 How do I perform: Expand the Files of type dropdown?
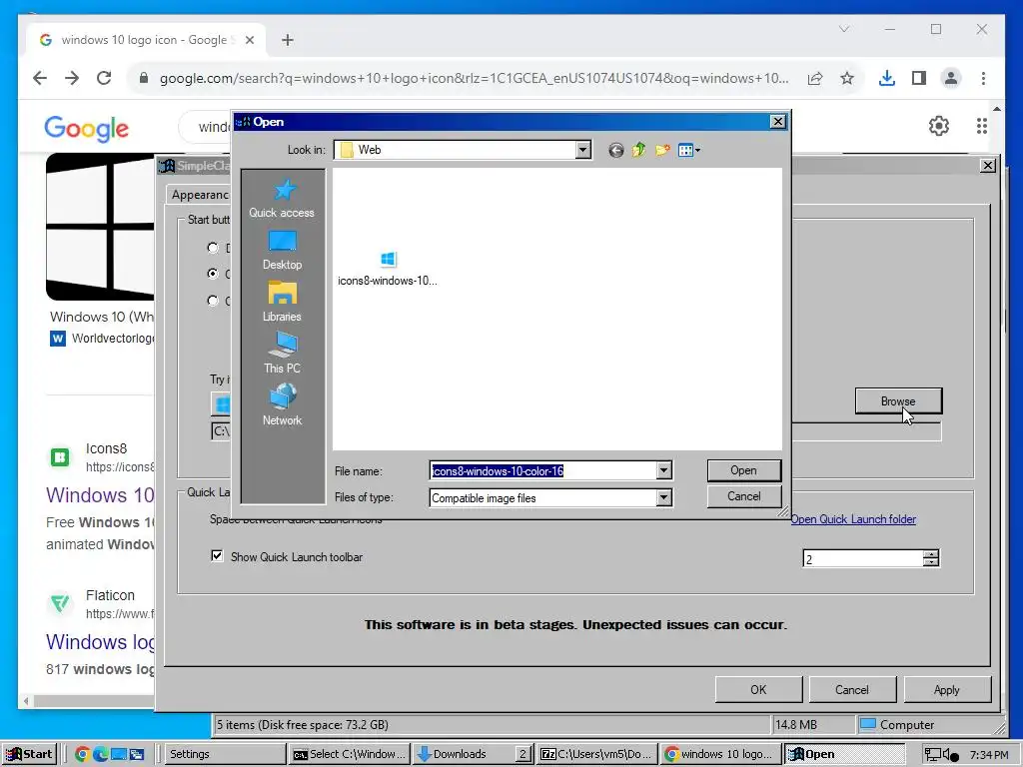663,497
